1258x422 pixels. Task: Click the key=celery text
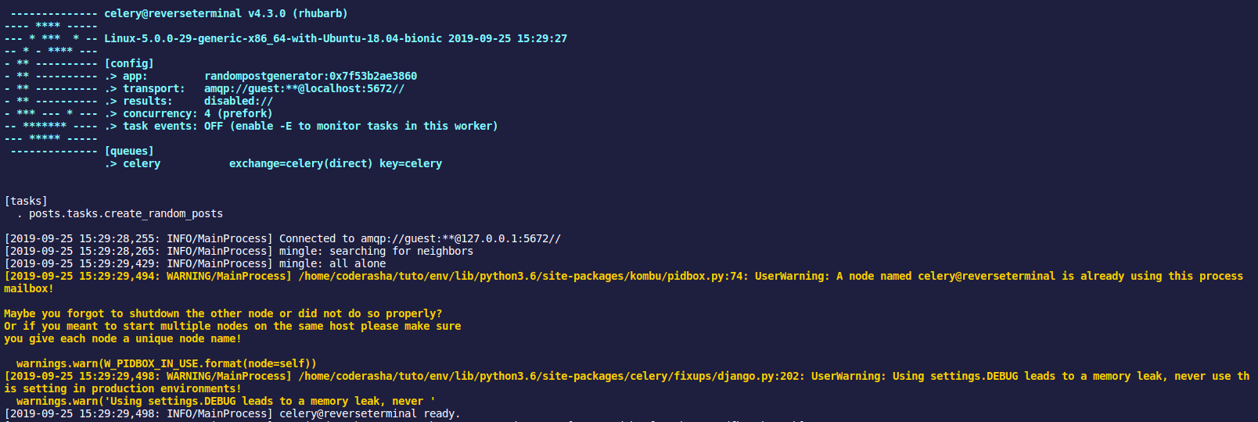(x=411, y=163)
